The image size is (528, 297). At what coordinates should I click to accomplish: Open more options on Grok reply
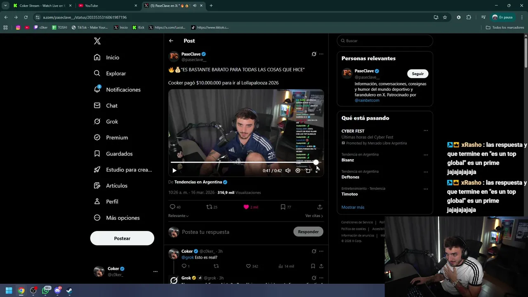[321, 278]
